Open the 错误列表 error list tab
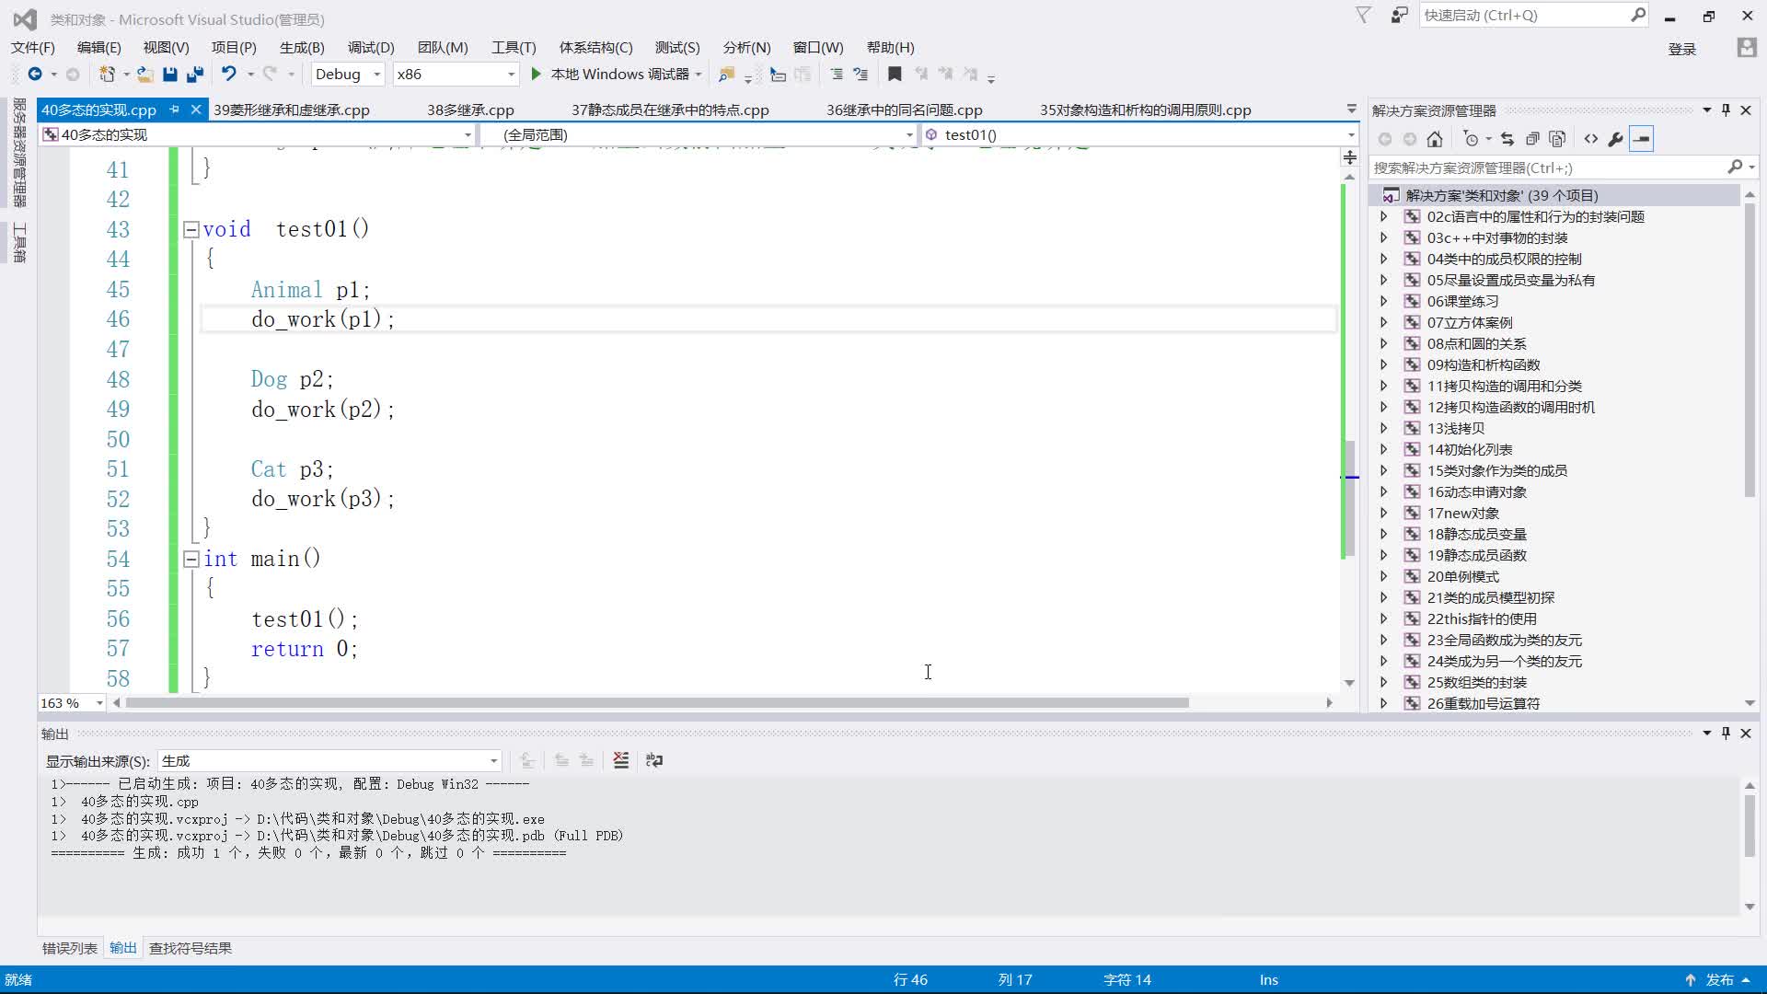The height and width of the screenshot is (994, 1767). 70,948
